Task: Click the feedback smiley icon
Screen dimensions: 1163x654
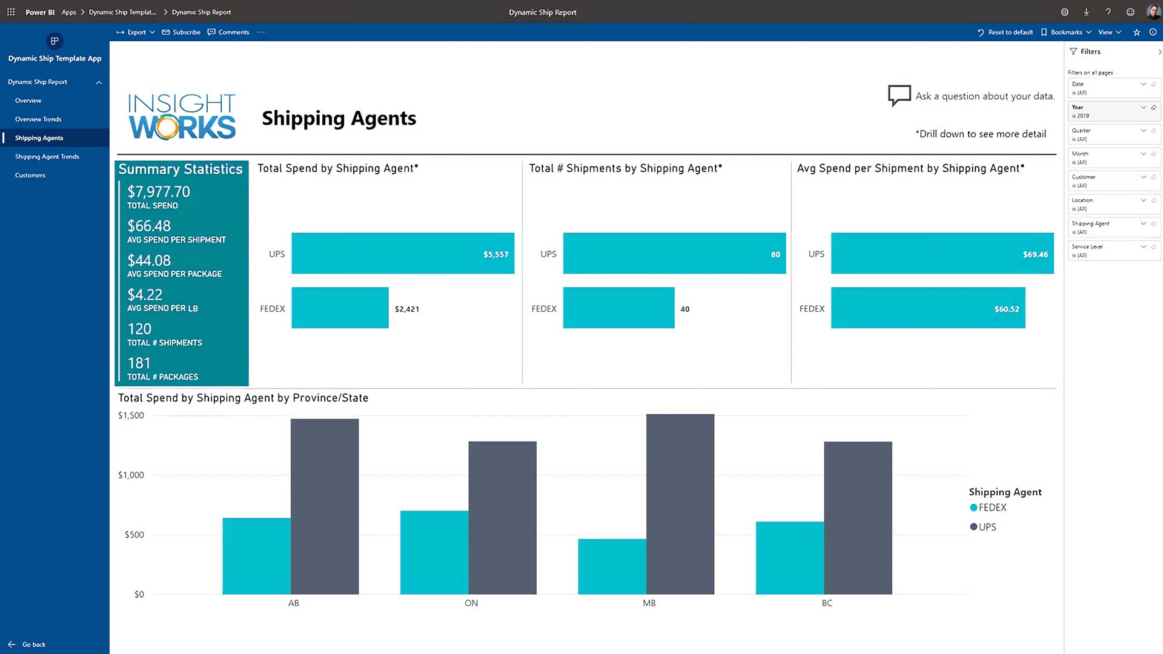Action: pyautogui.click(x=1130, y=12)
